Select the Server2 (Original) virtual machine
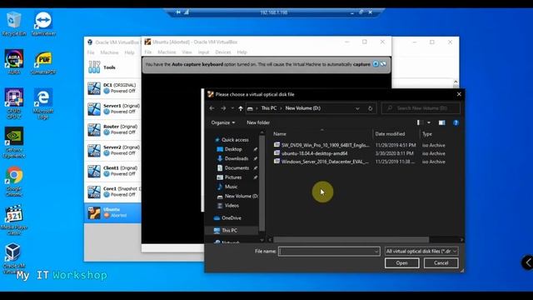 tap(113, 150)
